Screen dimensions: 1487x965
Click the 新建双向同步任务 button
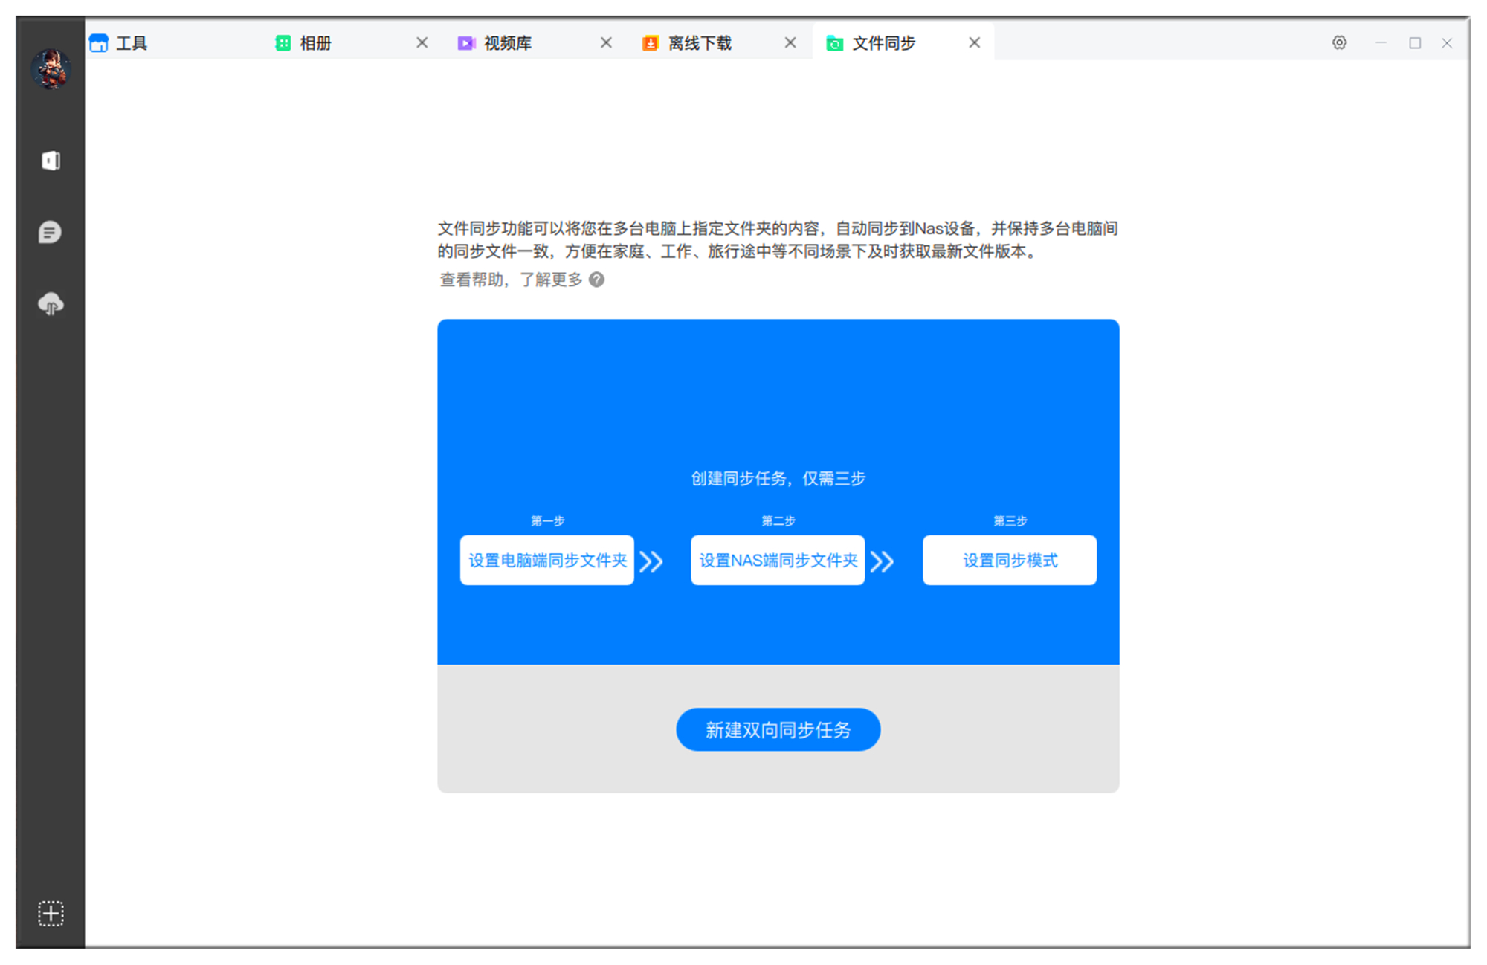[778, 729]
